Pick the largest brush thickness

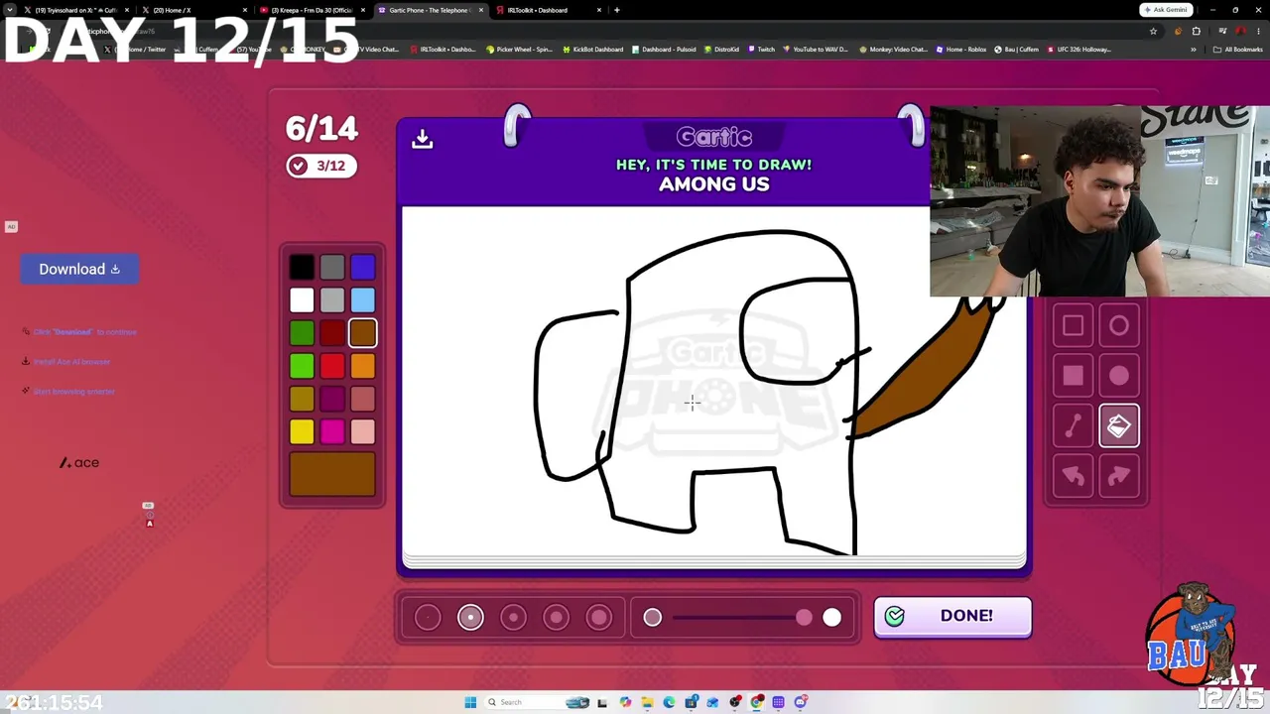coord(598,618)
